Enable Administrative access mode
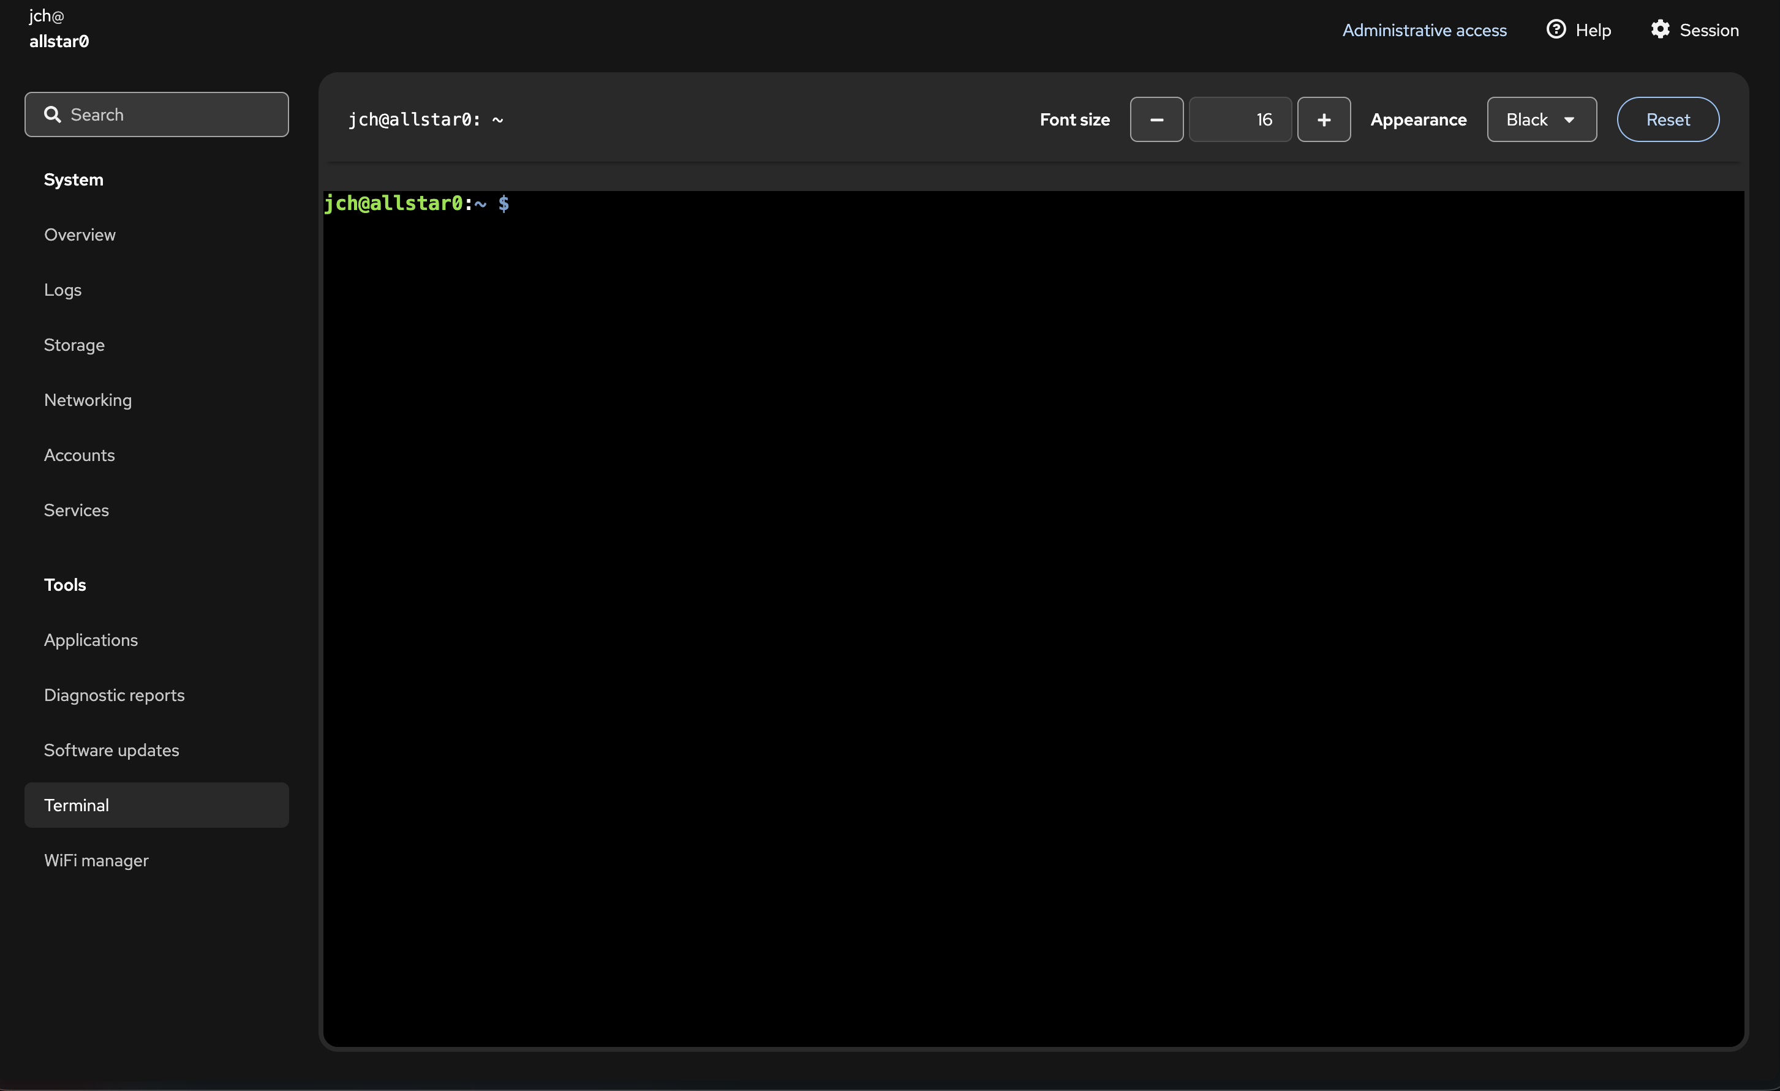Viewport: 1780px width, 1091px height. click(x=1425, y=29)
